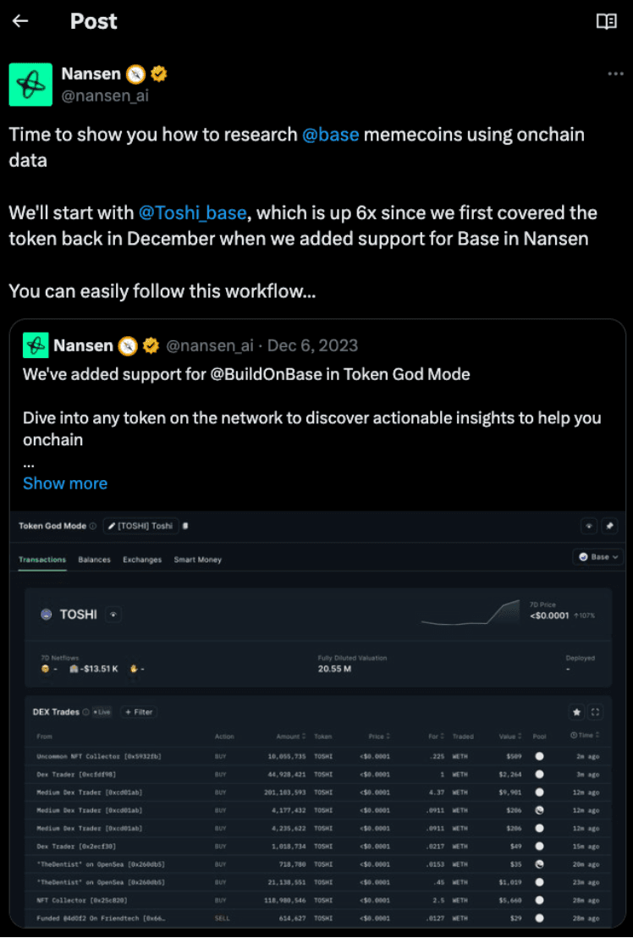Image resolution: width=633 pixels, height=938 pixels.
Task: Sort DEX trades by Time column
Action: point(585,737)
